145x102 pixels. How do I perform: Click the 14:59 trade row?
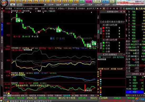coord(134,77)
